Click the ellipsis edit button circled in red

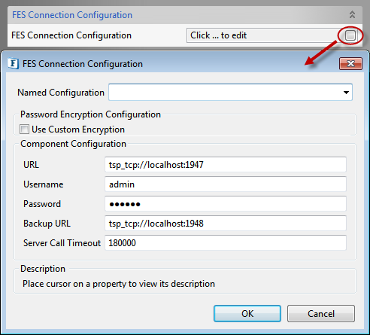coord(350,35)
